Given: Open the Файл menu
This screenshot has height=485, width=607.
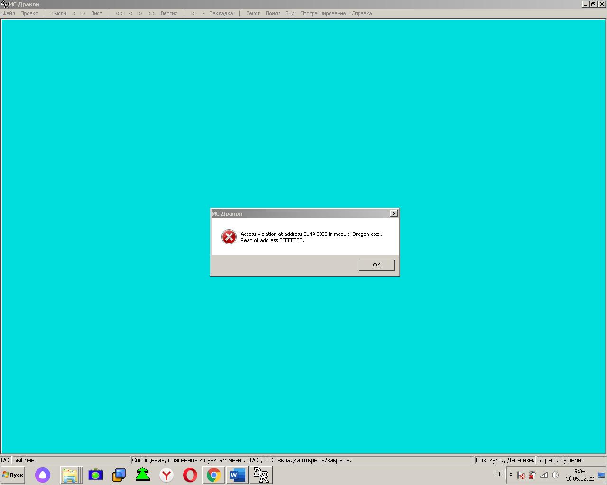Looking at the screenshot, I should [9, 13].
